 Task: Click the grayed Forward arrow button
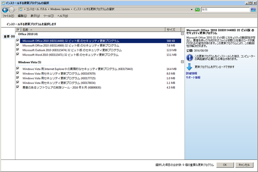[x=11, y=10]
